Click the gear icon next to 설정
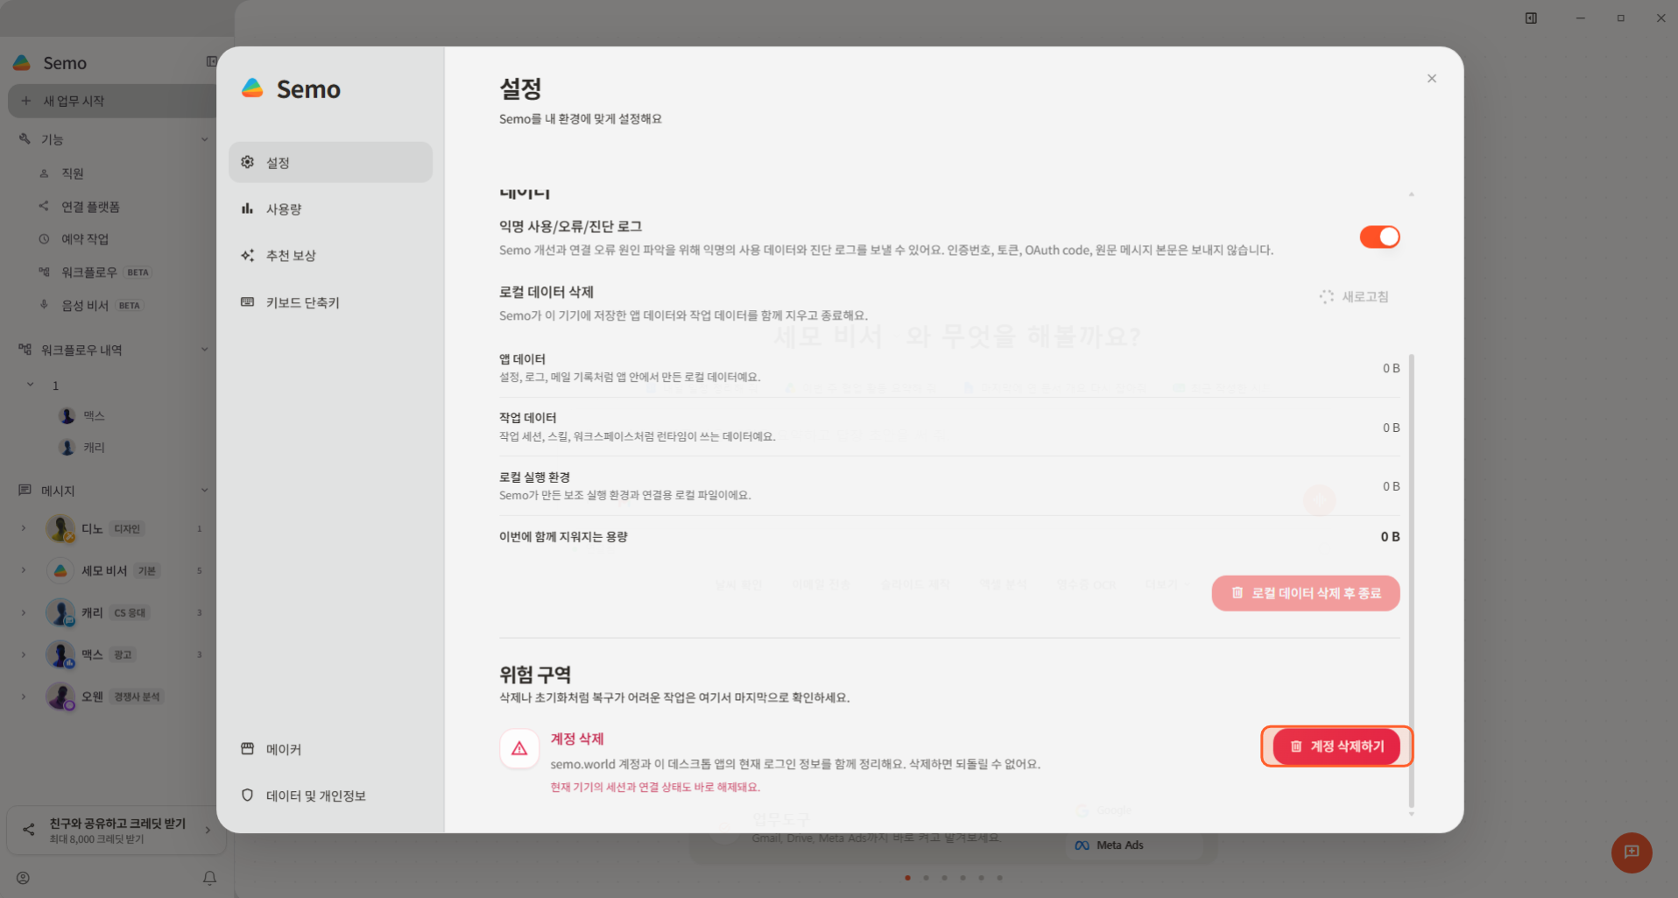Viewport: 1678px width, 898px height. pyautogui.click(x=247, y=162)
